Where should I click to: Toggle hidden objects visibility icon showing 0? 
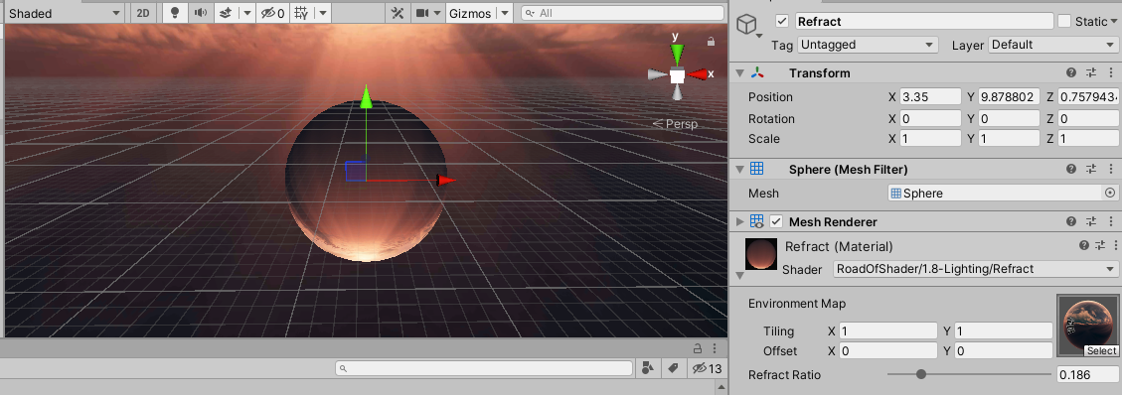272,13
